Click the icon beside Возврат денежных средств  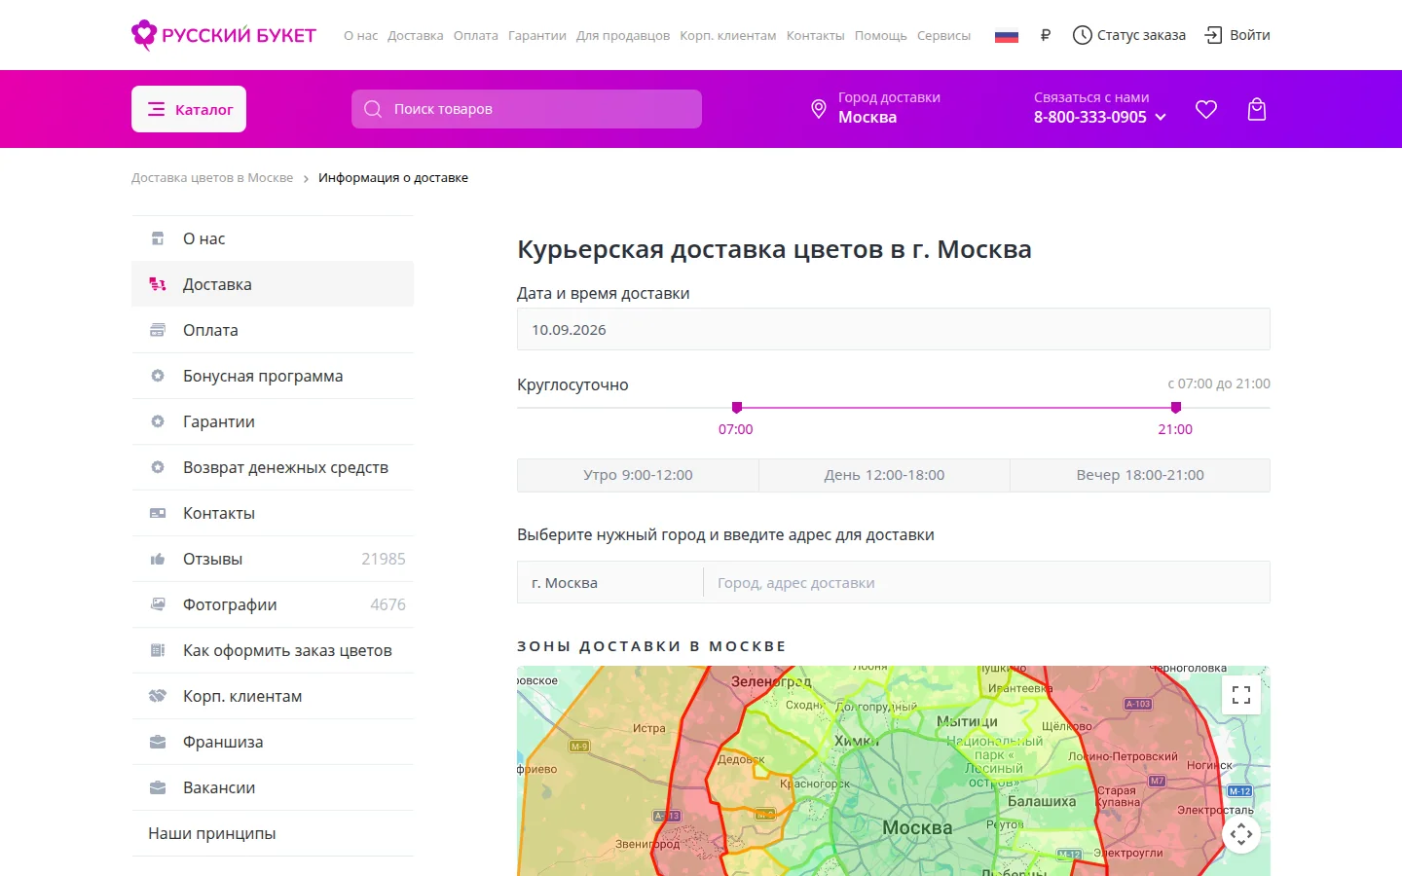(x=158, y=467)
